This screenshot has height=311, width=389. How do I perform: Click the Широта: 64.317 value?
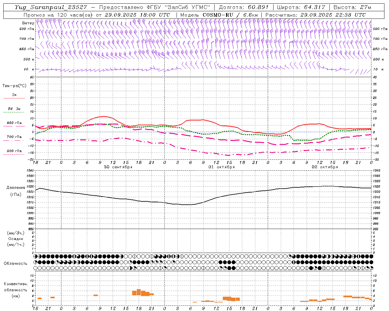click(301, 7)
